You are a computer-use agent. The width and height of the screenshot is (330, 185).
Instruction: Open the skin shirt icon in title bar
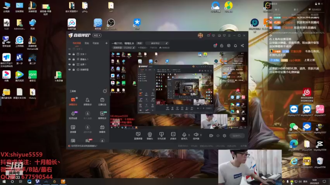[224, 36]
